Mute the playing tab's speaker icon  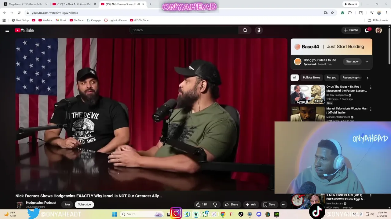(138, 4)
